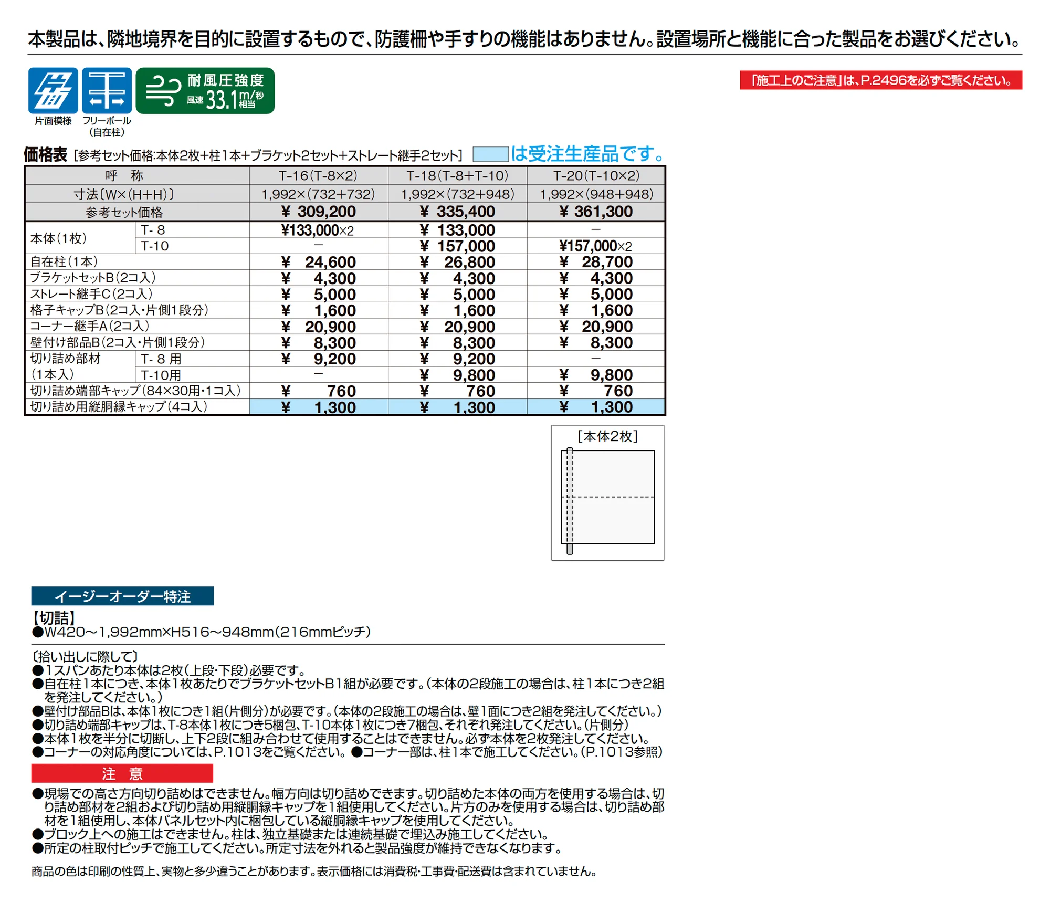Viewport: 1050px width, 913px height.
Task: Click the T-20 コーナー継手 ¥20,900 cell
Action: point(596,327)
